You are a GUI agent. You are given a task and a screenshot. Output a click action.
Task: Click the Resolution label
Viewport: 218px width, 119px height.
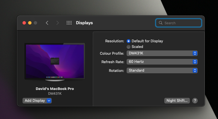coord(114,41)
